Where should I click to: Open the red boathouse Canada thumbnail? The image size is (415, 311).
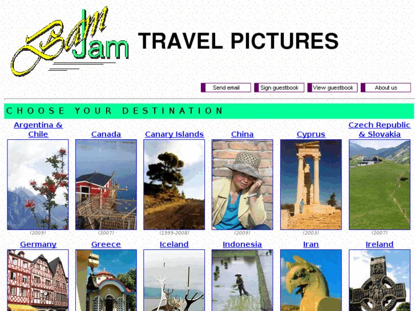click(x=106, y=184)
